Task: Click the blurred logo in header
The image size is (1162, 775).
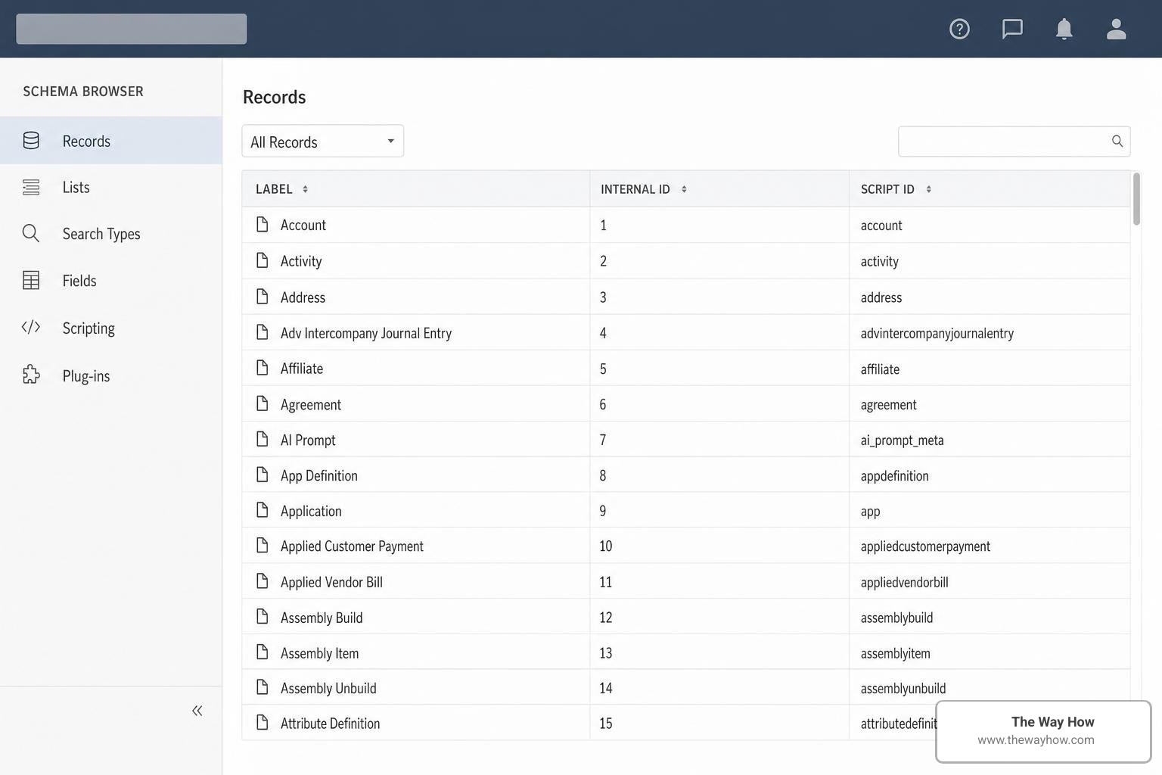Action: coord(132,29)
